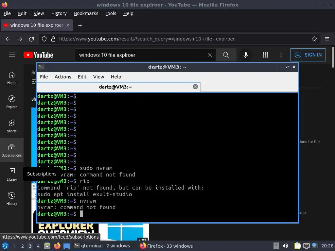Open Library in the YouTube sidebar
The image size is (335, 251).
[12, 175]
